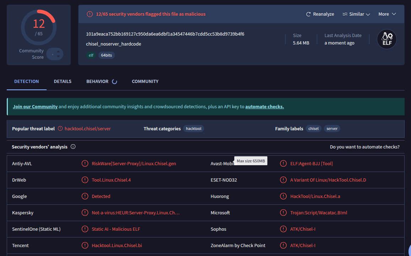Screen dimensions: 411x256
Task: Vote up the community score
Action: [58, 52]
